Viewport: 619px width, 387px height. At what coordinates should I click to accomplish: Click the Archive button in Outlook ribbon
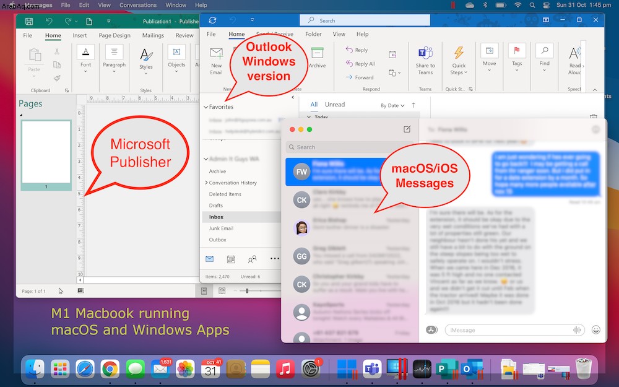click(317, 58)
